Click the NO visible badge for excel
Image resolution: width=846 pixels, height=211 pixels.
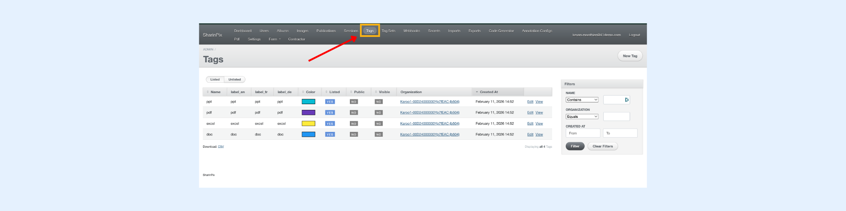point(378,124)
